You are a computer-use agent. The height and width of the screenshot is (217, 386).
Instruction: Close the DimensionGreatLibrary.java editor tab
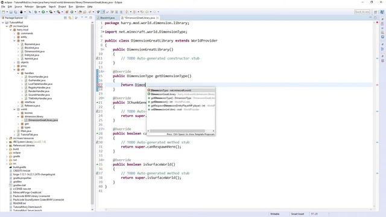(x=157, y=17)
